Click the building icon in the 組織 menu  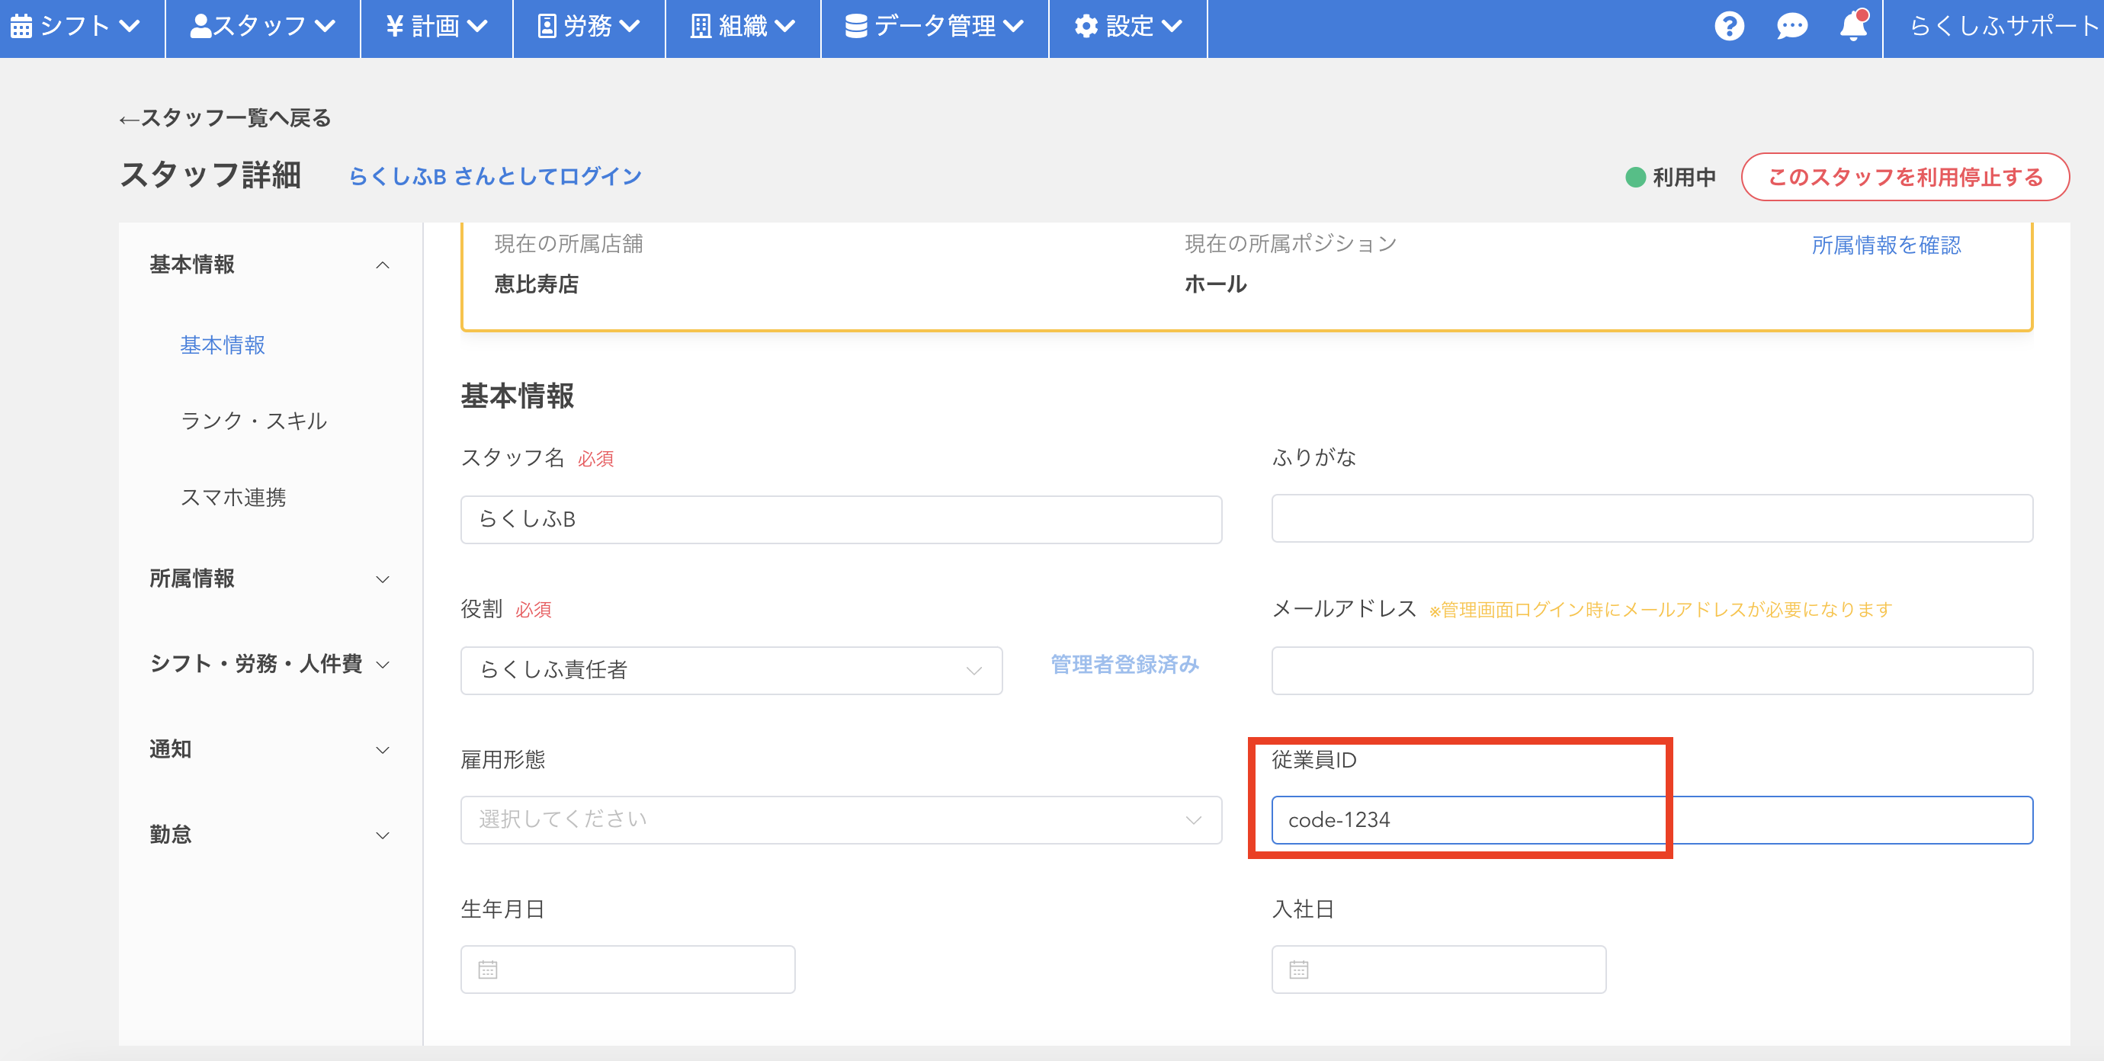tap(701, 26)
